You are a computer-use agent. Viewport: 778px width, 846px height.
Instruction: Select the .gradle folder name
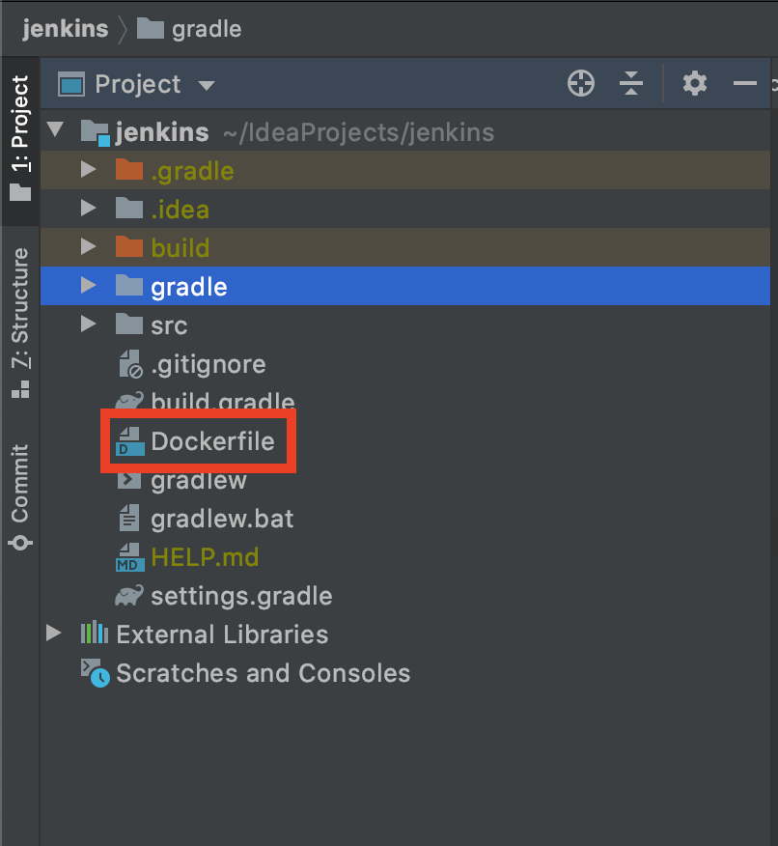(192, 172)
